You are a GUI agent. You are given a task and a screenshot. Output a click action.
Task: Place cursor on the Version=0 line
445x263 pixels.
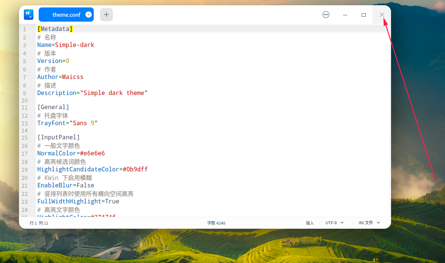click(x=53, y=61)
